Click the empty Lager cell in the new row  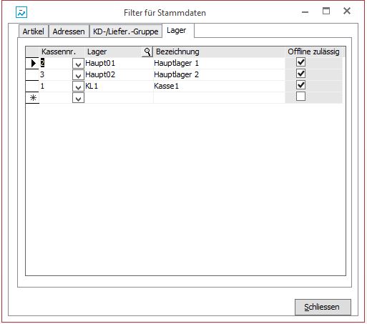click(119, 98)
